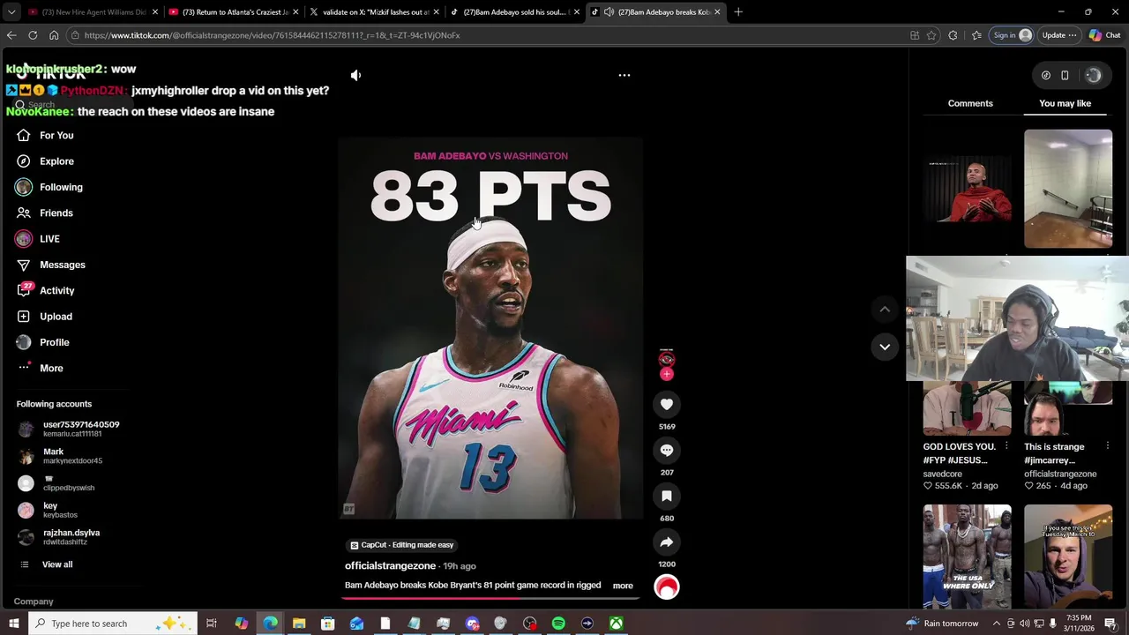Viewport: 1129px width, 635px height.
Task: Click the phone icon near the profile avatar
Action: [x=1065, y=76]
